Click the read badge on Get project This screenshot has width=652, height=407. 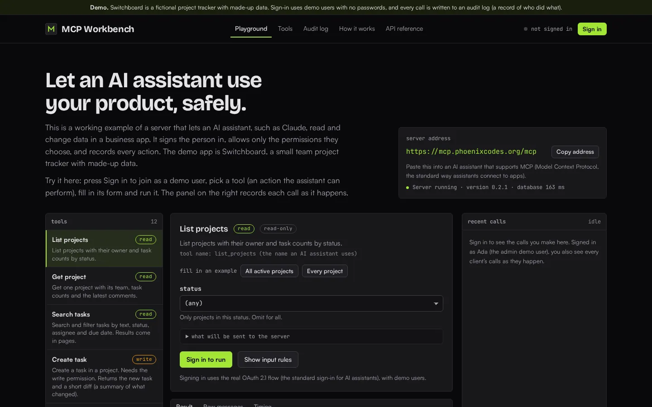tap(146, 277)
